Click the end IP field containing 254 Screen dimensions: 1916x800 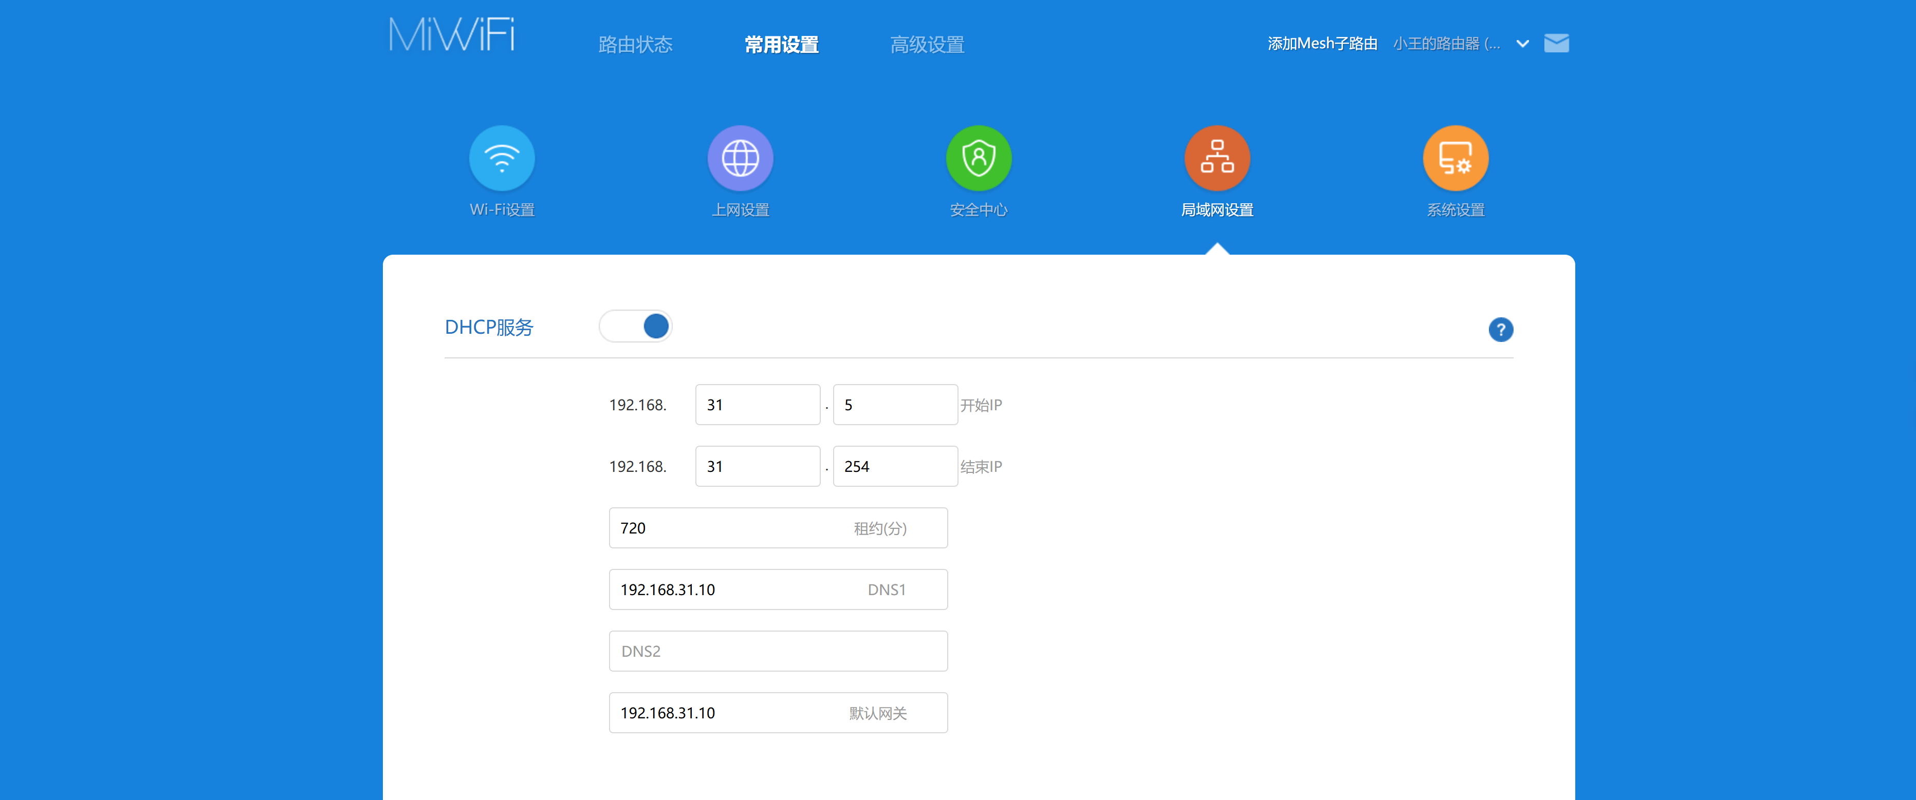[895, 466]
